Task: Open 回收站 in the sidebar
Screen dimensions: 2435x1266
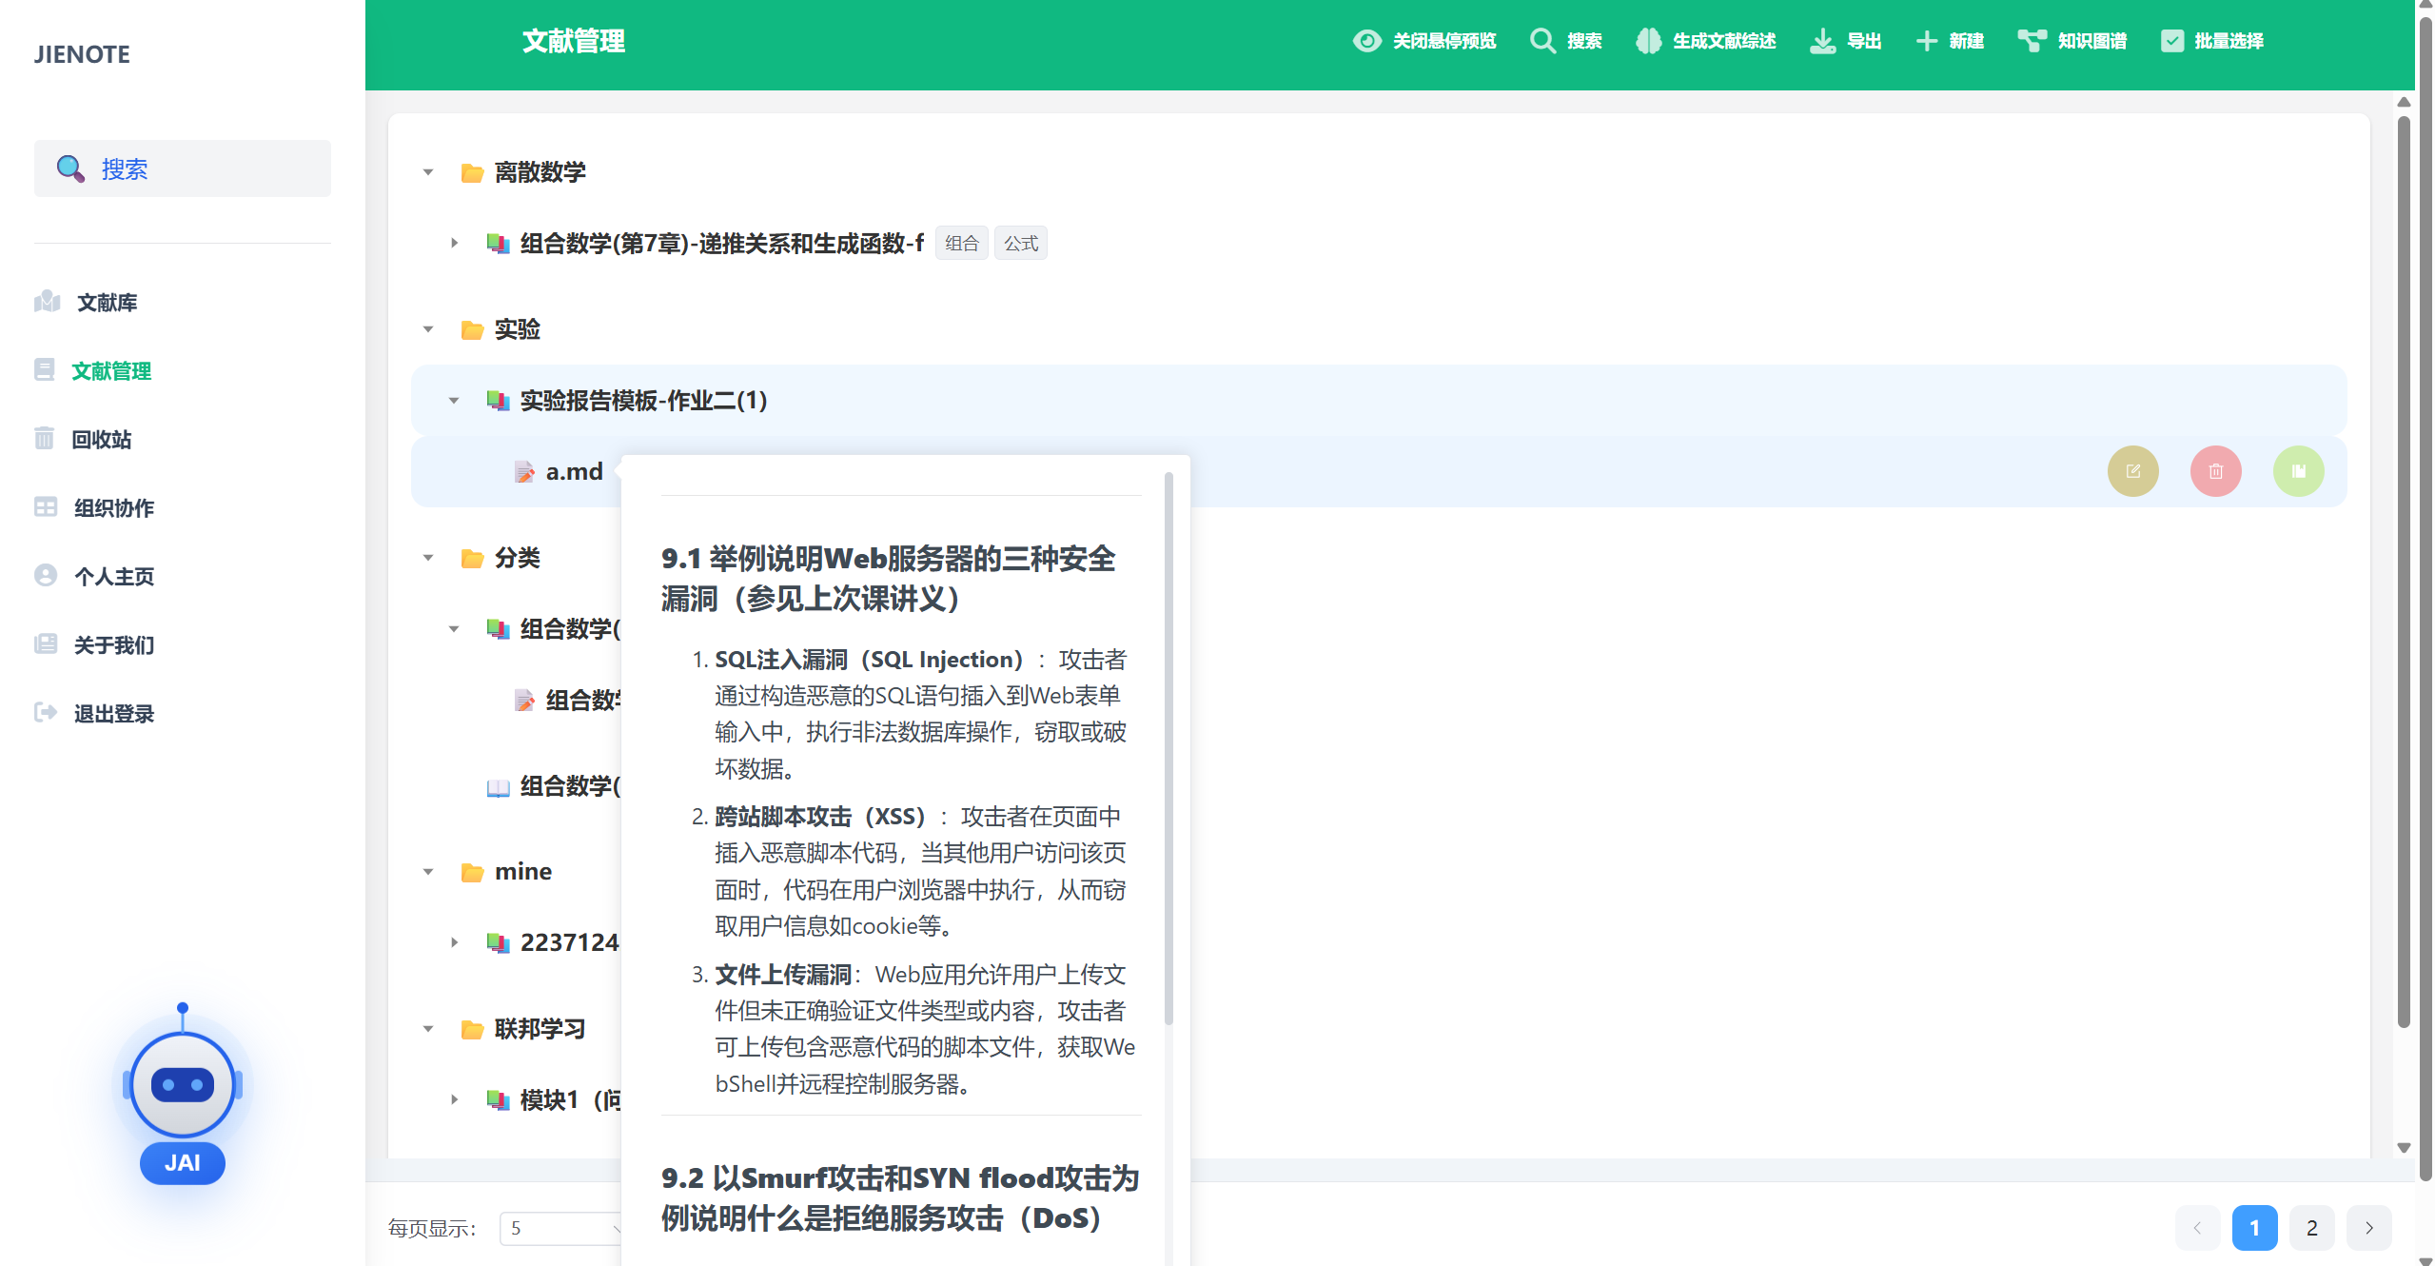Action: [101, 440]
